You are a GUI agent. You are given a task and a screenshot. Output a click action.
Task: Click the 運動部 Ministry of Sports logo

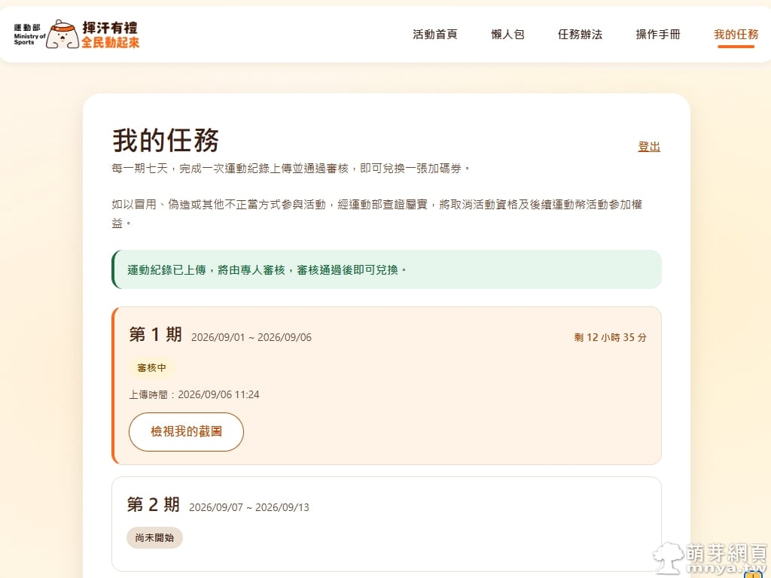tap(29, 35)
